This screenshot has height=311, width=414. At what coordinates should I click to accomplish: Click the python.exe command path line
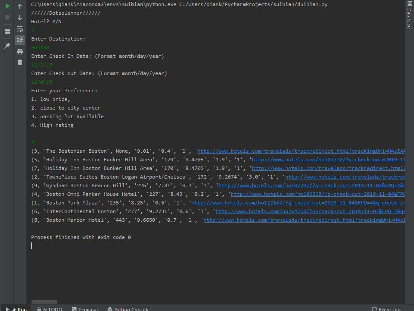click(179, 4)
